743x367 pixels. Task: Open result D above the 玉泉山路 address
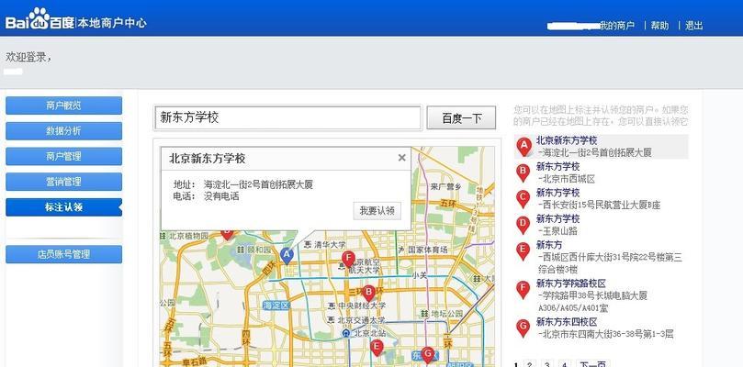pos(557,218)
